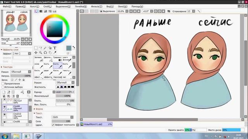The height and width of the screenshot is (139, 248).
Task: Select the hand pan tool
Action: (50, 53)
